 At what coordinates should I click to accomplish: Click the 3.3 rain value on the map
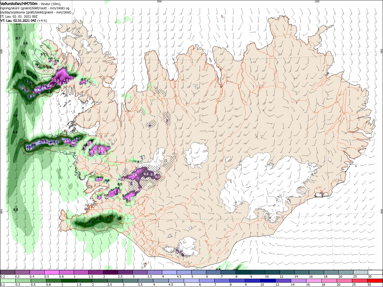pyautogui.click(x=27, y=81)
